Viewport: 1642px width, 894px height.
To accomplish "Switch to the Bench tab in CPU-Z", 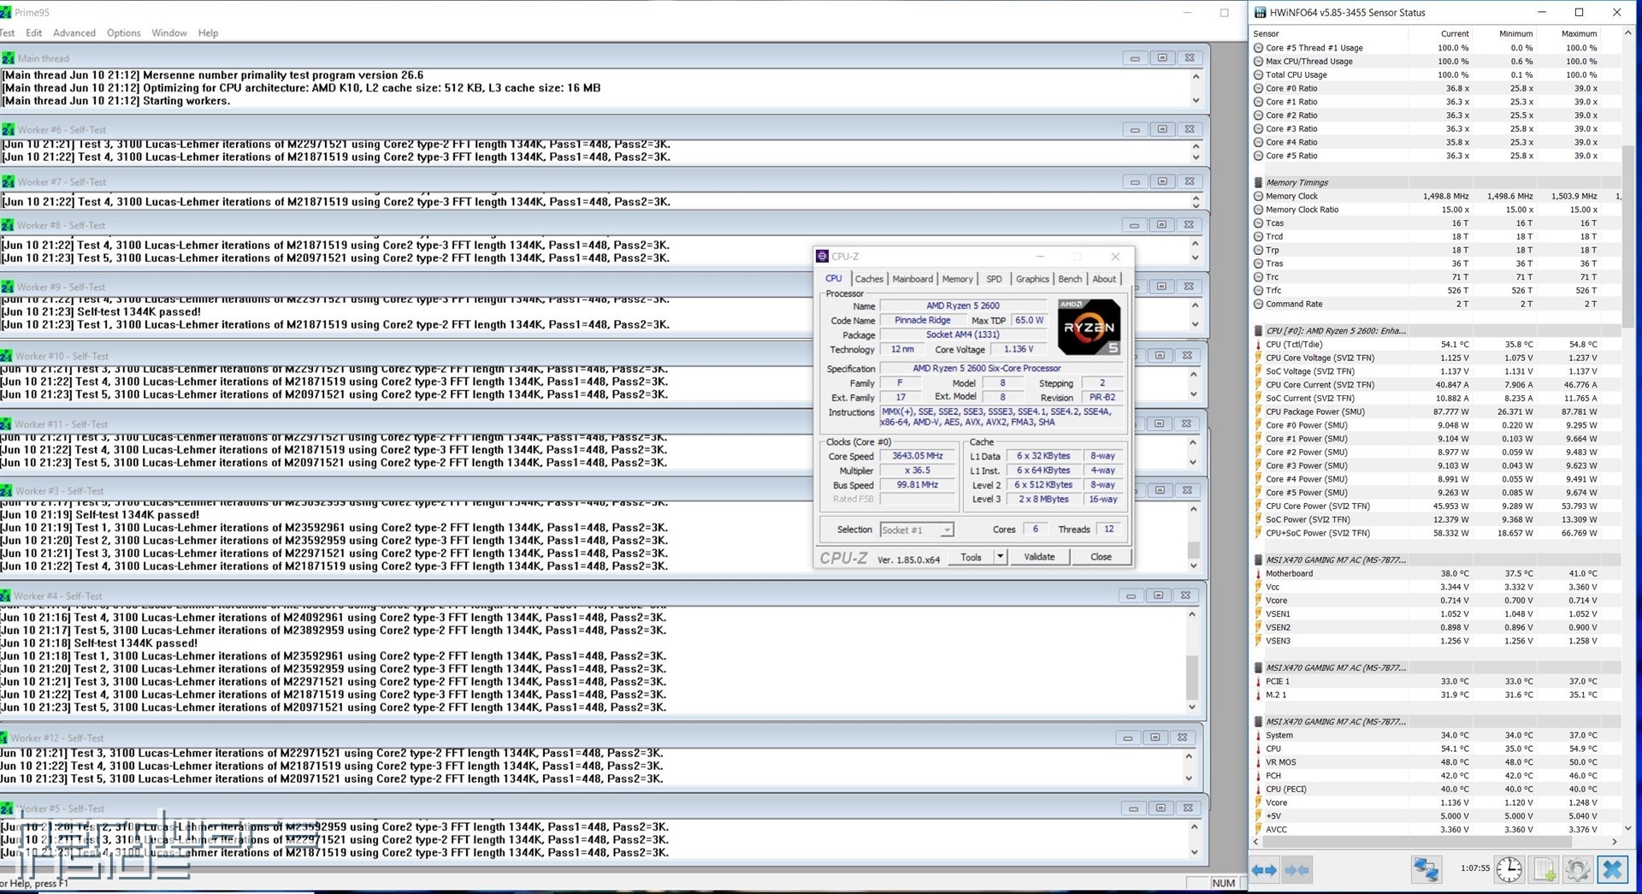I will [1070, 279].
